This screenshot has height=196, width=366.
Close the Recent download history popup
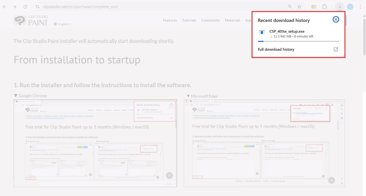click(336, 19)
